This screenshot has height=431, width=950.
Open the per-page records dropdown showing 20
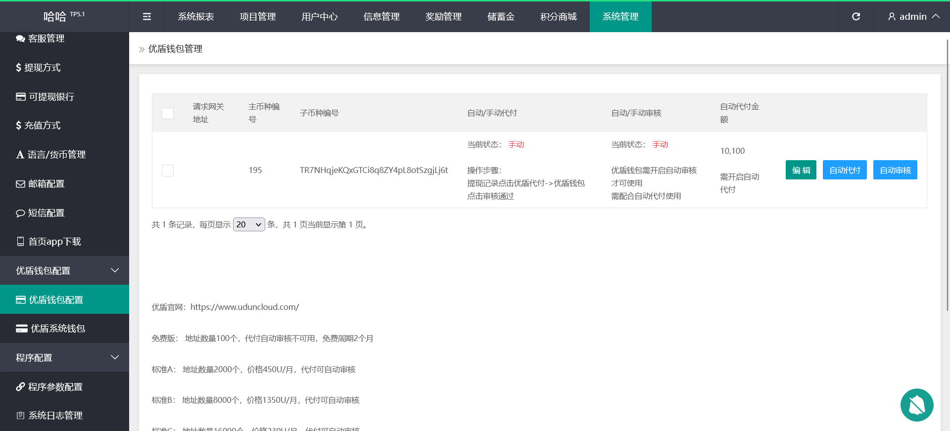(x=249, y=224)
